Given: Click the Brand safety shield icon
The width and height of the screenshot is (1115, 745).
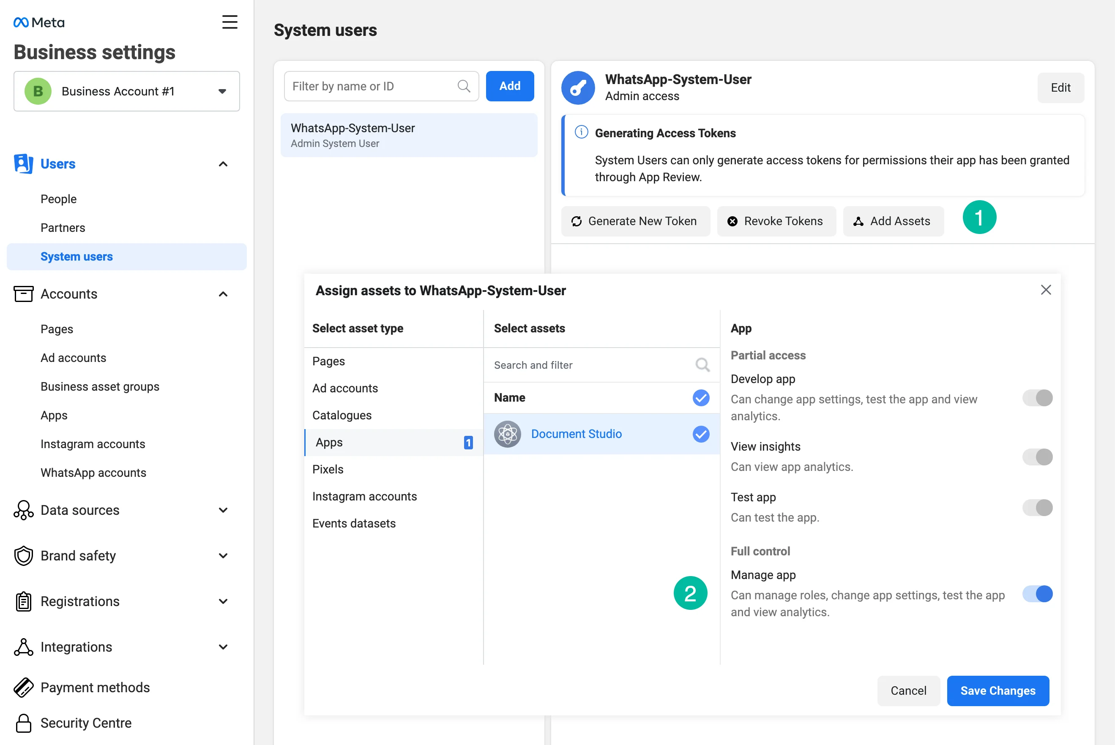Looking at the screenshot, I should pos(23,555).
